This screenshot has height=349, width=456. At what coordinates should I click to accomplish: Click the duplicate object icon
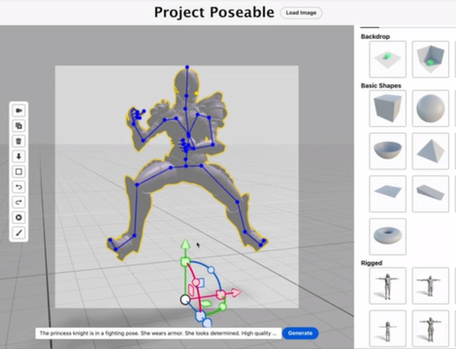(x=19, y=126)
